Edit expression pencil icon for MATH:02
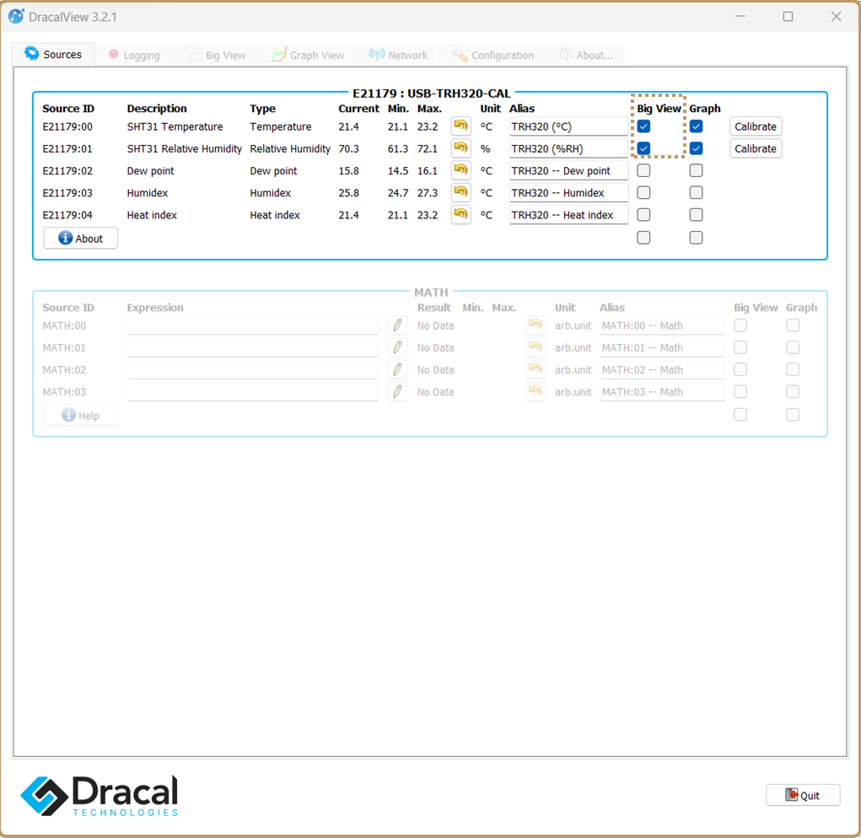This screenshot has height=838, width=861. pos(397,369)
